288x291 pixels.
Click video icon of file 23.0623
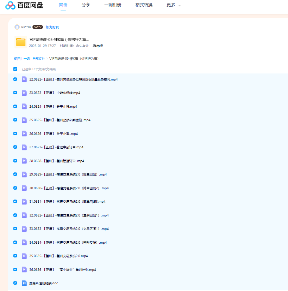tap(24, 93)
